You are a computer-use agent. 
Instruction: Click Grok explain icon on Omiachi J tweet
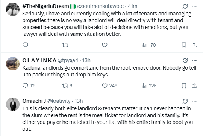(185, 101)
